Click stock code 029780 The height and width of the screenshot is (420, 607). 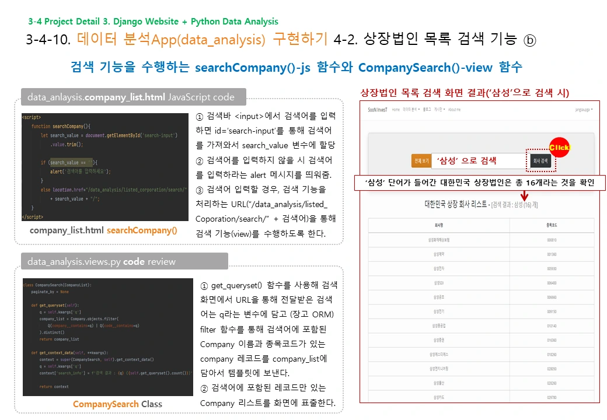pyautogui.click(x=552, y=397)
